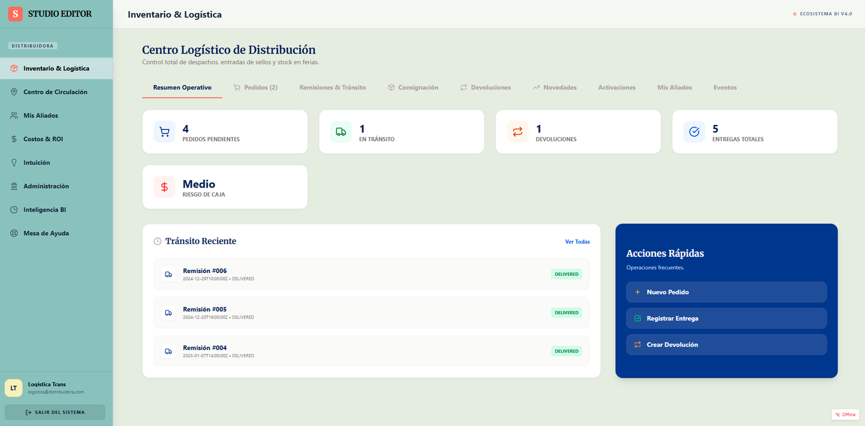This screenshot has width=865, height=426.
Task: Click the truck icon beside Remisión #006
Action: pos(169,275)
